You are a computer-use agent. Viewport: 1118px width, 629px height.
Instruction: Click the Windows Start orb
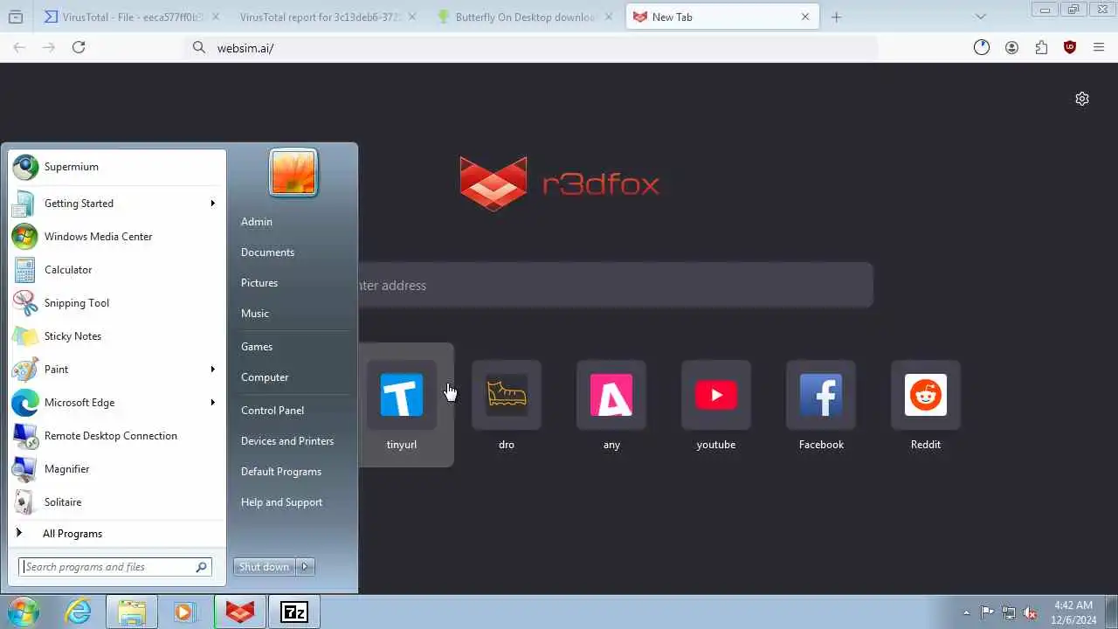click(24, 612)
